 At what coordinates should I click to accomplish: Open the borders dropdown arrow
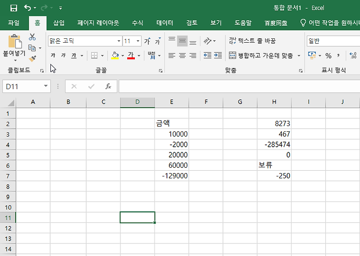click(x=102, y=56)
